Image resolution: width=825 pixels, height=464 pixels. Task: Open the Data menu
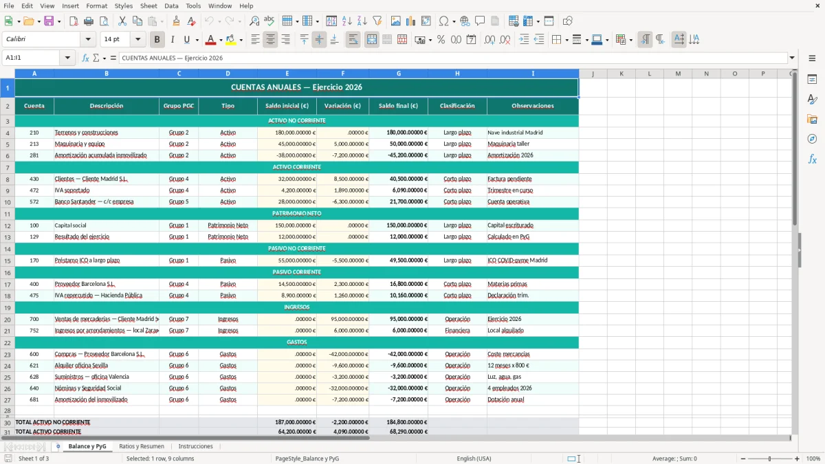(x=171, y=5)
